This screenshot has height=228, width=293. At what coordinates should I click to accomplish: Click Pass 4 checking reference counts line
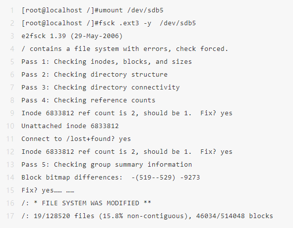point(88,100)
